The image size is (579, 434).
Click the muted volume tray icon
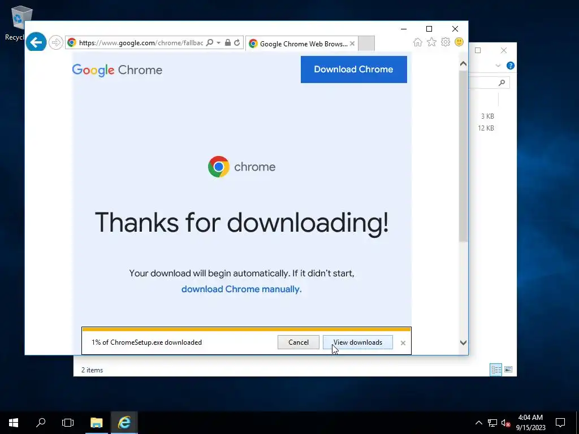[x=505, y=423]
